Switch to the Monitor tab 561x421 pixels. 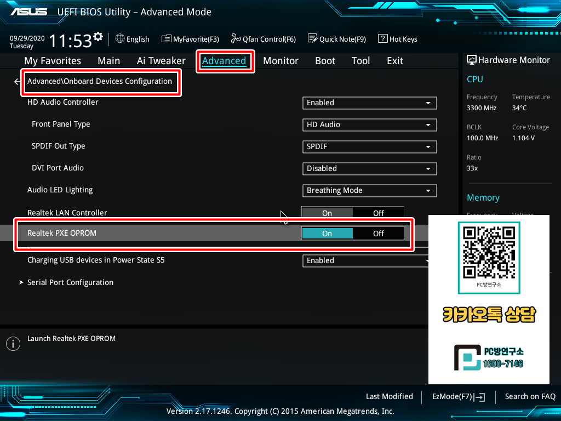[280, 61]
